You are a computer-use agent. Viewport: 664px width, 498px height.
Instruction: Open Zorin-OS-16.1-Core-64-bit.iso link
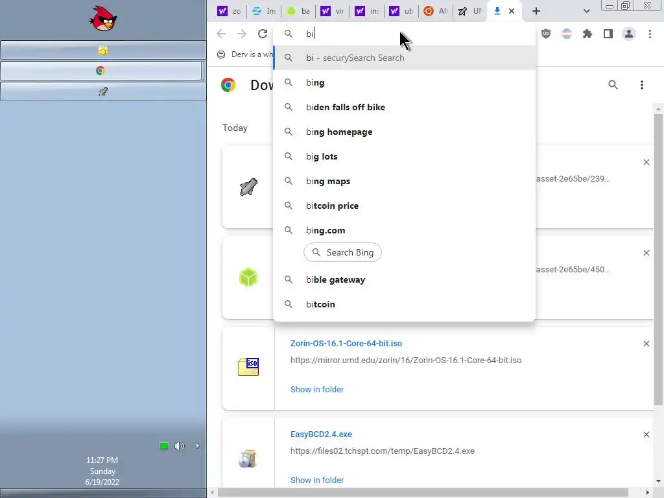pyautogui.click(x=346, y=344)
